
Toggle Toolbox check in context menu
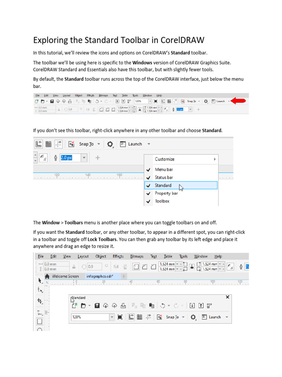[148, 201]
